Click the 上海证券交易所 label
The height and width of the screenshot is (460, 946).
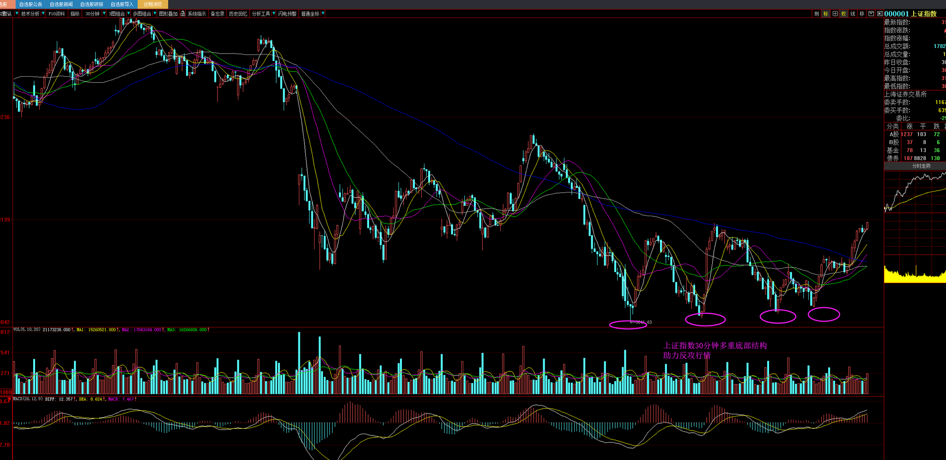click(905, 94)
